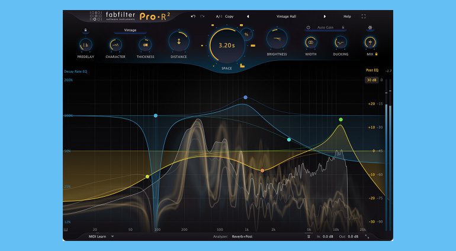Toggle the Auto Gate power button
The width and height of the screenshot is (456, 251).
308,28
